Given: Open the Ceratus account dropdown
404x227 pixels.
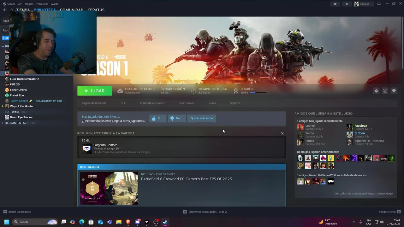Looking at the screenshot, I should (x=363, y=4).
